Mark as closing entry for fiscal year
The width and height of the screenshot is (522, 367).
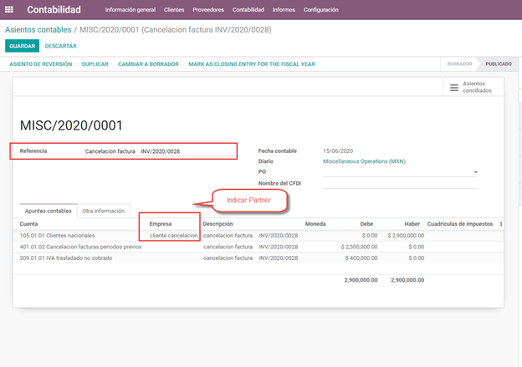point(251,64)
